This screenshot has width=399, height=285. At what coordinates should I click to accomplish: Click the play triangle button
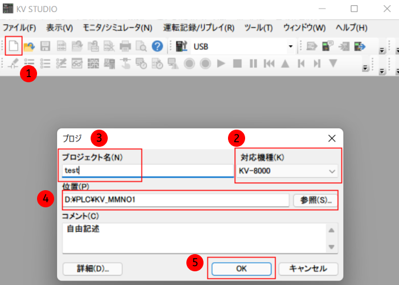click(x=221, y=63)
